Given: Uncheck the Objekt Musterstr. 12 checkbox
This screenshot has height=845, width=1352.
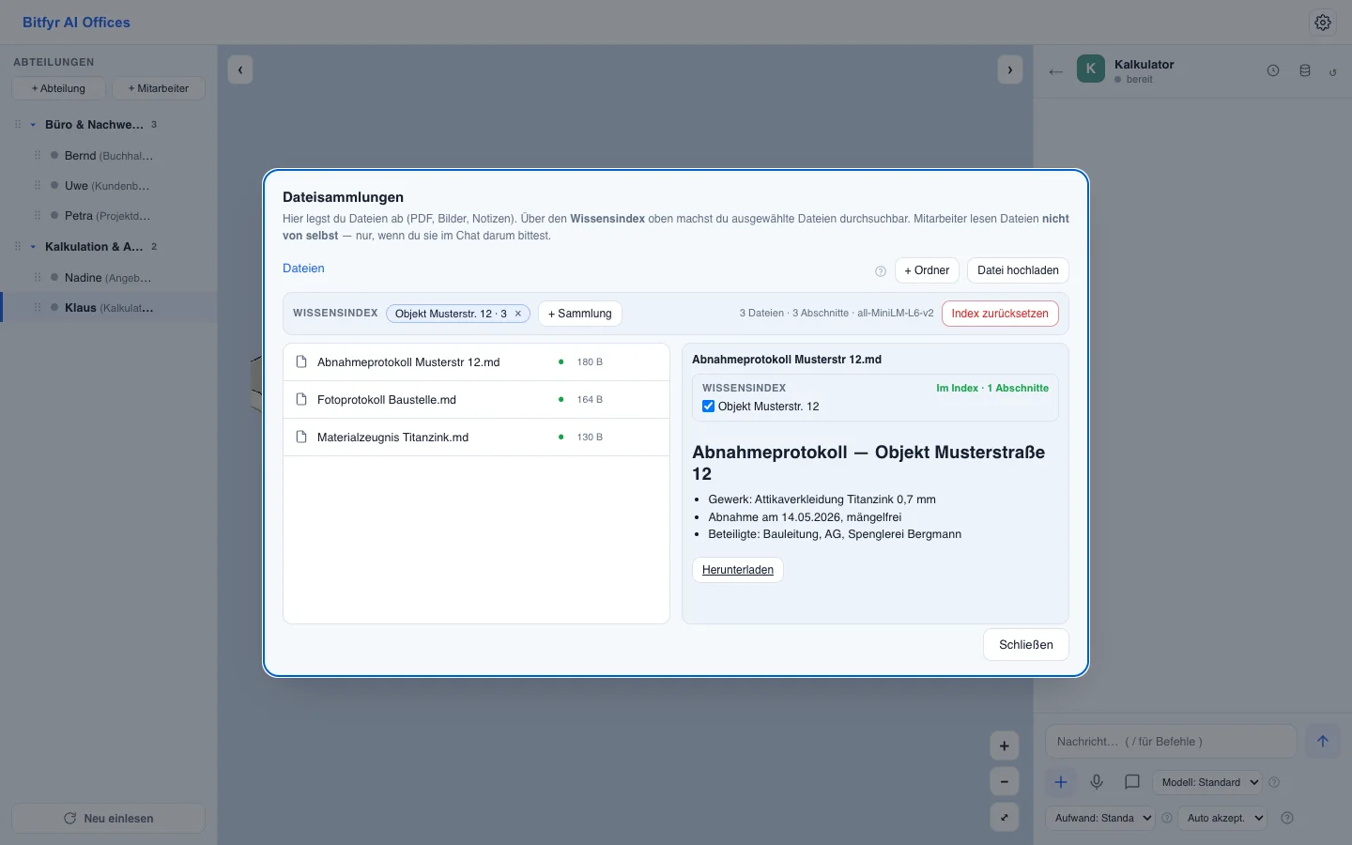Looking at the screenshot, I should click(x=709, y=407).
